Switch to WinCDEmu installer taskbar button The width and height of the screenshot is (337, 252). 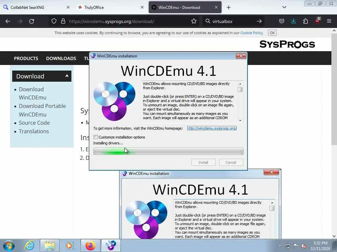point(111,245)
